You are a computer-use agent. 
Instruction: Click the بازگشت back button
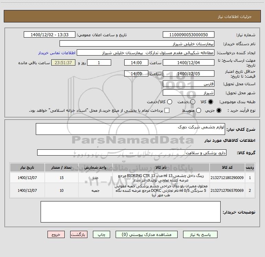pos(79,235)
